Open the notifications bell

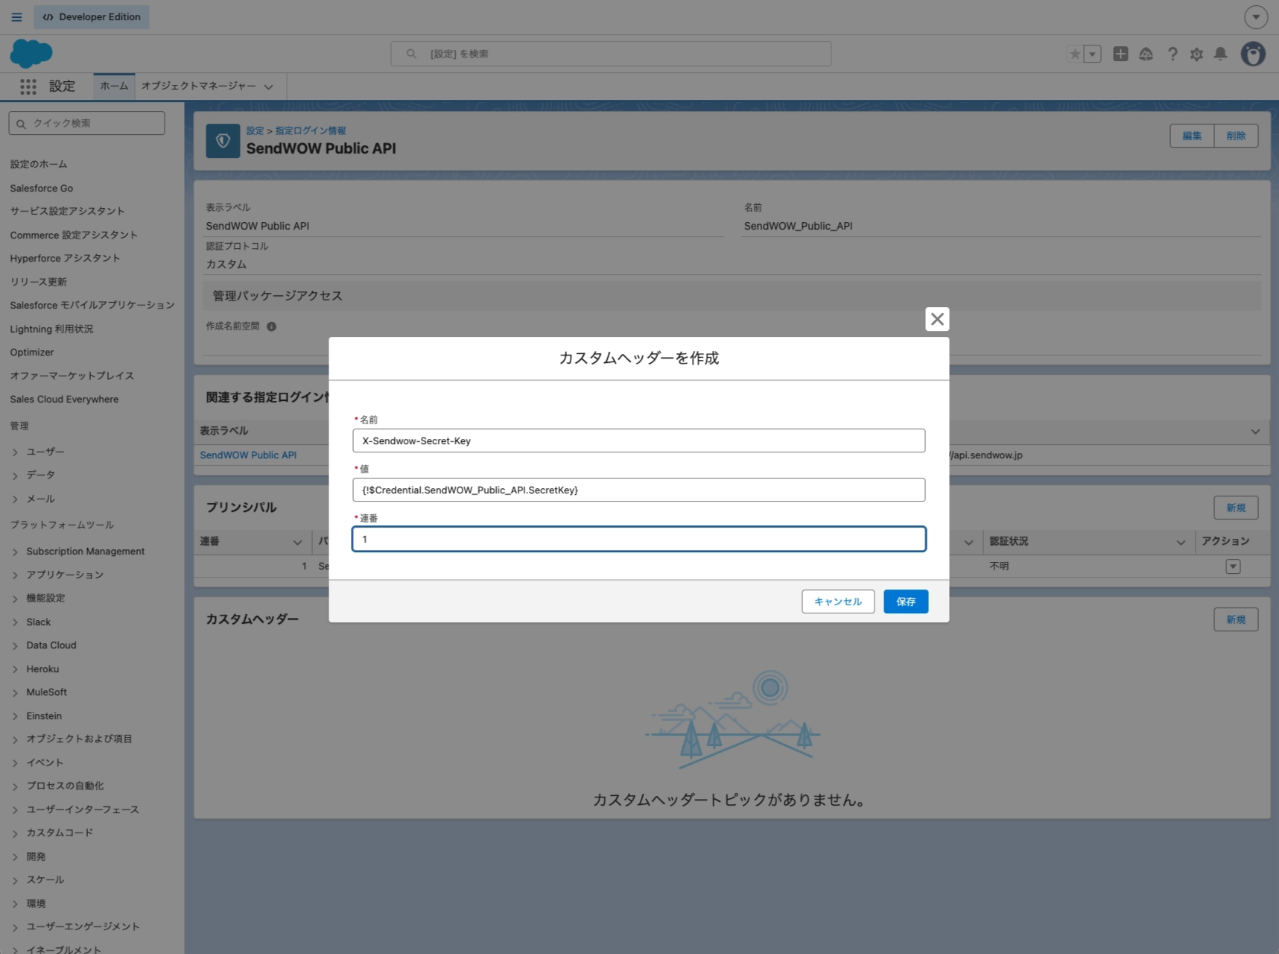[x=1220, y=54]
